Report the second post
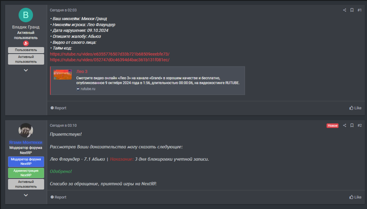 point(58,197)
